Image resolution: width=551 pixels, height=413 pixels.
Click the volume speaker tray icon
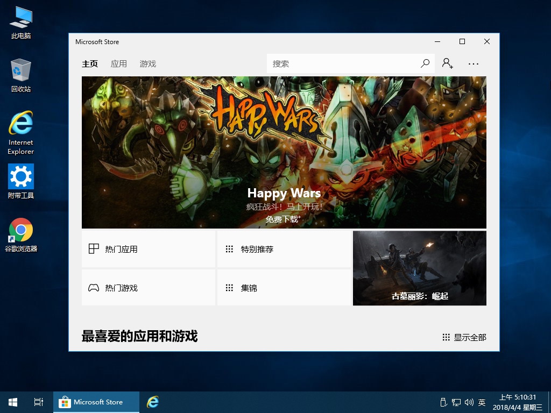tap(469, 402)
